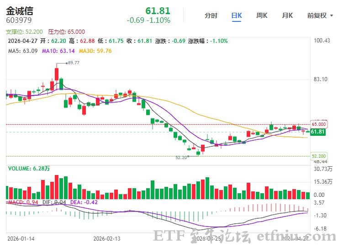The height and width of the screenshot is (247, 338).
Task: Switch to the 分时 intraday chart tab
Action: tap(211, 15)
